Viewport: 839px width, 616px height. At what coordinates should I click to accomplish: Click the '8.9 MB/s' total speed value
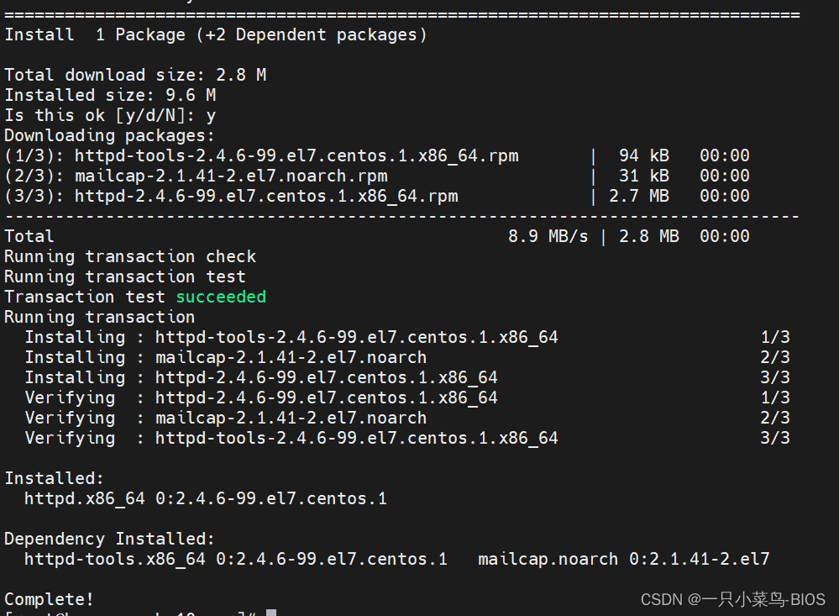(548, 236)
